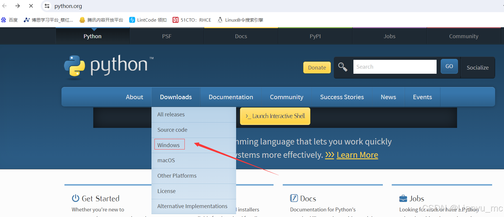The image size is (504, 217).
Task: Click the Python logo
Action: (109, 67)
